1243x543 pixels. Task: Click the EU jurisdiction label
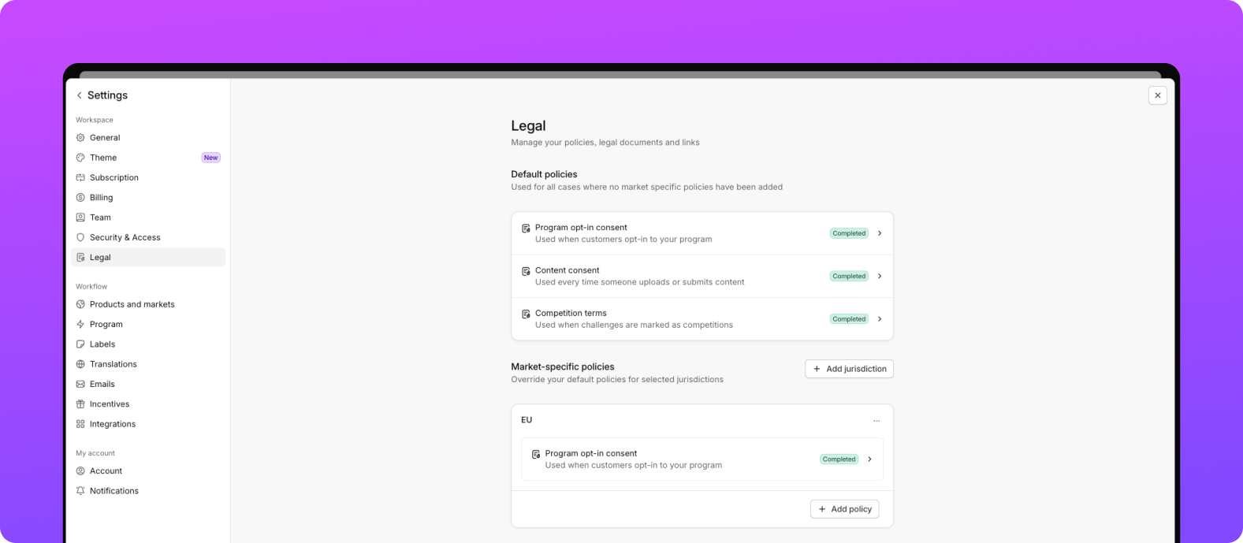[x=527, y=420]
